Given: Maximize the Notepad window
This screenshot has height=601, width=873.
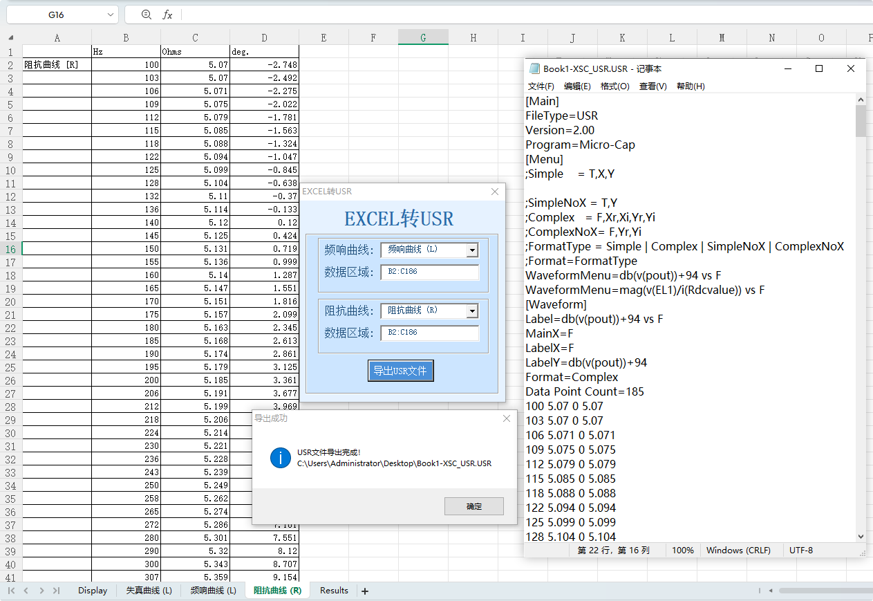Looking at the screenshot, I should coord(819,68).
